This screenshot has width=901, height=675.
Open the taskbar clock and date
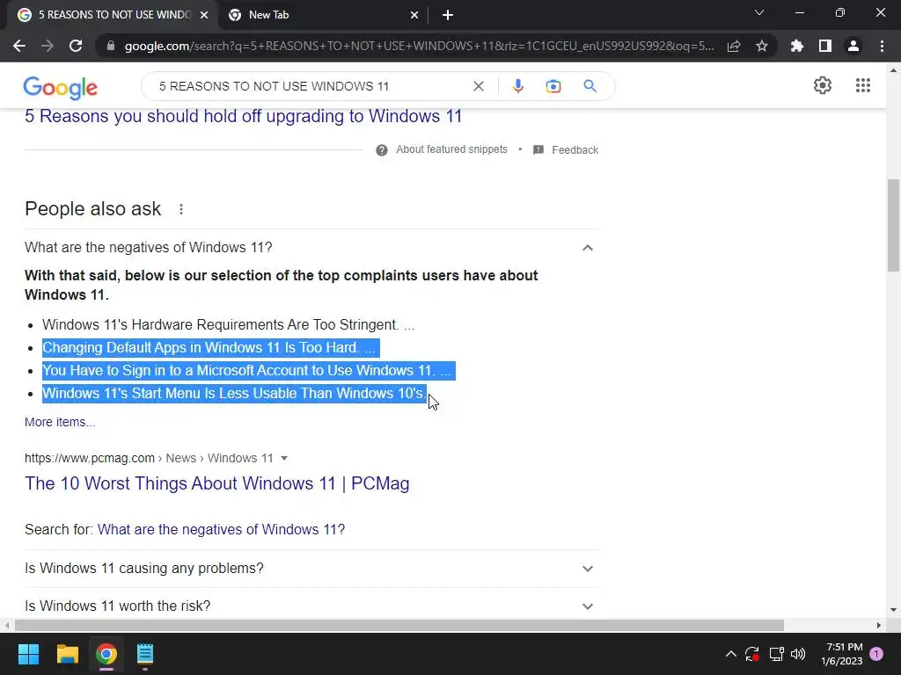(842, 654)
